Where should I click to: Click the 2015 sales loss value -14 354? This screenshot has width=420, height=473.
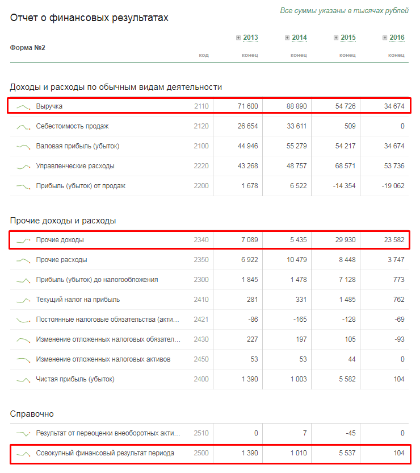tap(344, 186)
